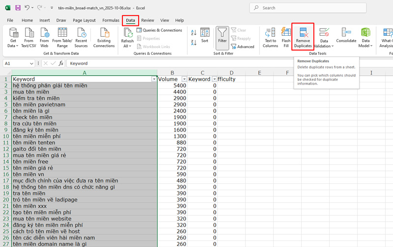Open the Page Layout tab
Screen dimensions: 393x247
84,20
